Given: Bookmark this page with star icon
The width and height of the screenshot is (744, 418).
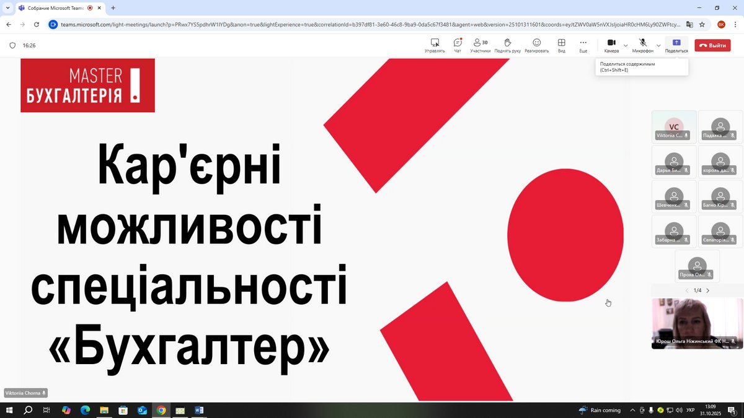Looking at the screenshot, I should (x=702, y=24).
